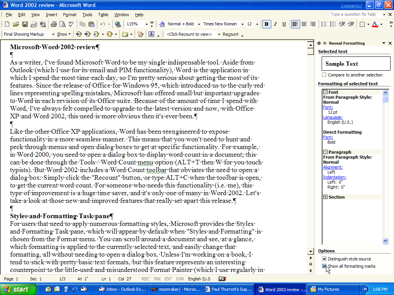The image size is (394, 295).
Task: Click the bulleted list icon
Action: coord(333,24)
